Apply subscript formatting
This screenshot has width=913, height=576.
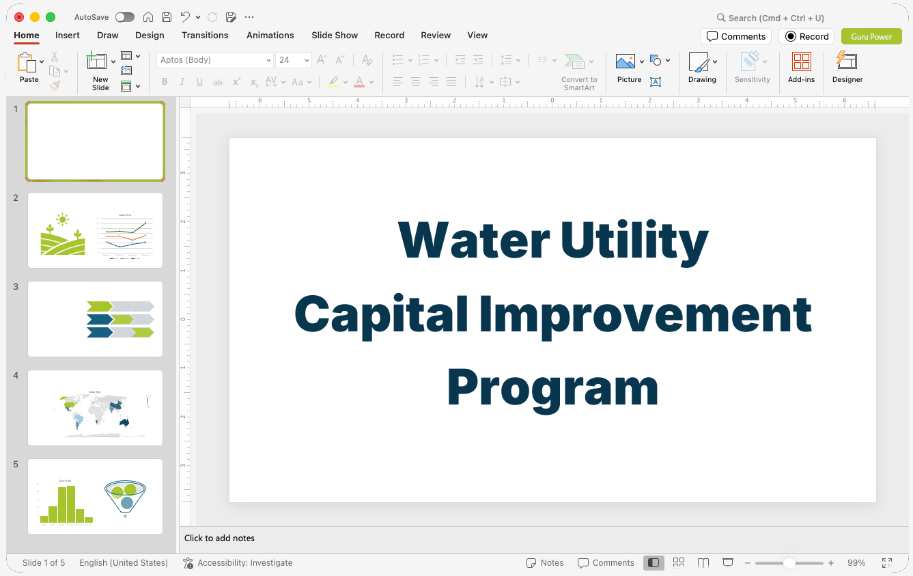pos(254,82)
